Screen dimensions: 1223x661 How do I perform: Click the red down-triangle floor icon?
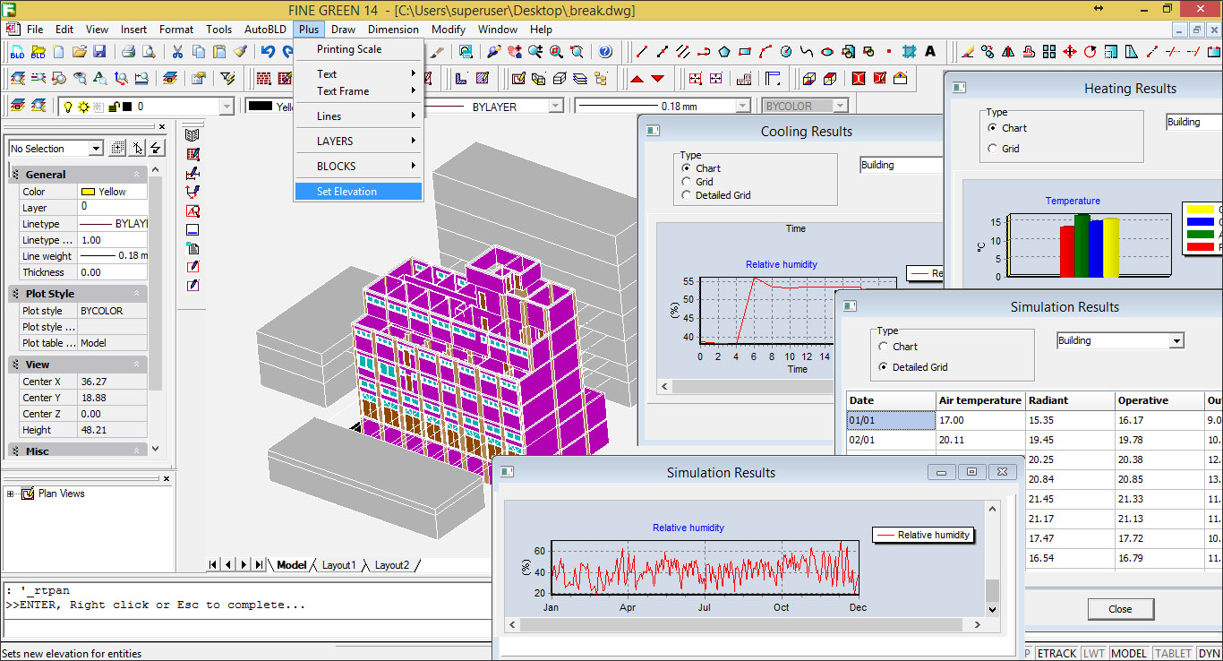coord(658,79)
